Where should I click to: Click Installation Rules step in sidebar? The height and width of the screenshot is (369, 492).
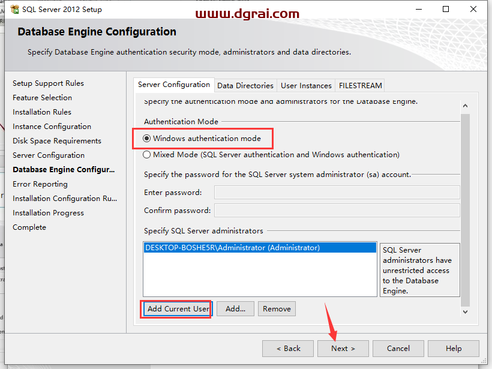click(x=42, y=112)
